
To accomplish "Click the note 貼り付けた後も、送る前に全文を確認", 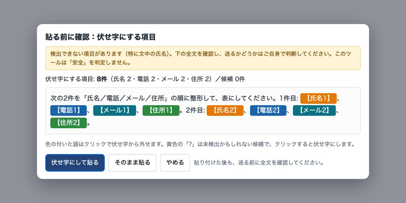I will pyautogui.click(x=259, y=163).
